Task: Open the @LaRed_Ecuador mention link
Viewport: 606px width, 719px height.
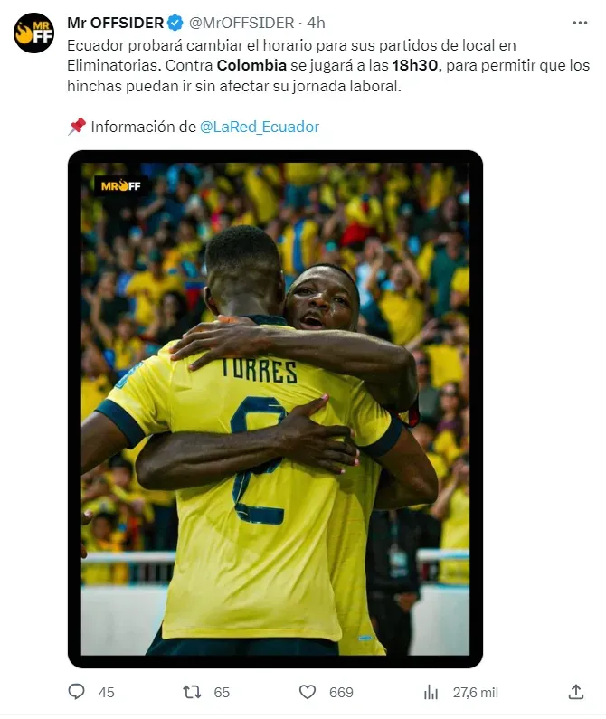Action: (x=260, y=127)
